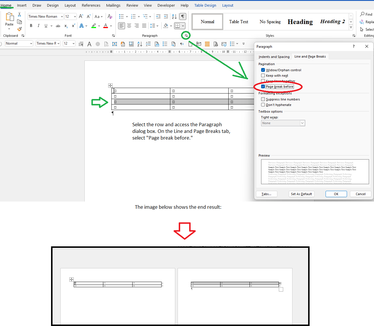The height and width of the screenshot is (326, 374).
Task: Apply the No Spacing style
Action: click(270, 22)
